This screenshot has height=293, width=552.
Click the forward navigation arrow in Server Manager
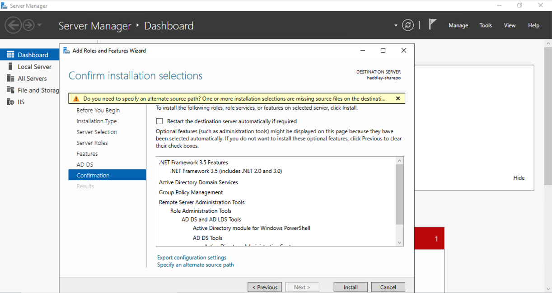(x=28, y=25)
